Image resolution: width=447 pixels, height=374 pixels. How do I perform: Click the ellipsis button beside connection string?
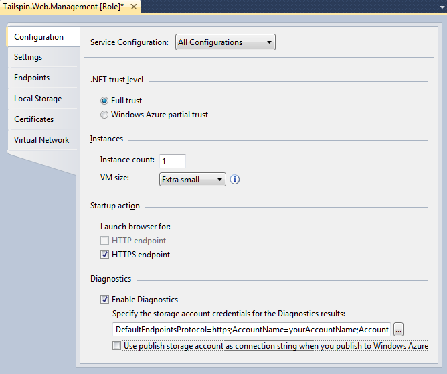pyautogui.click(x=398, y=330)
